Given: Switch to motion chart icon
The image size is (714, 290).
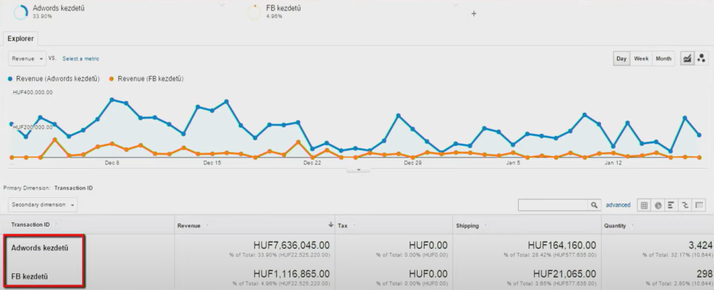Looking at the screenshot, I should tap(701, 59).
